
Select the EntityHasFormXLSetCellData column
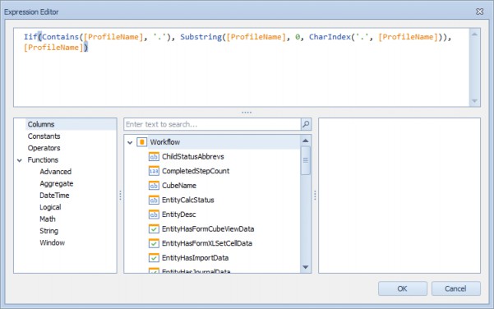[x=207, y=243]
